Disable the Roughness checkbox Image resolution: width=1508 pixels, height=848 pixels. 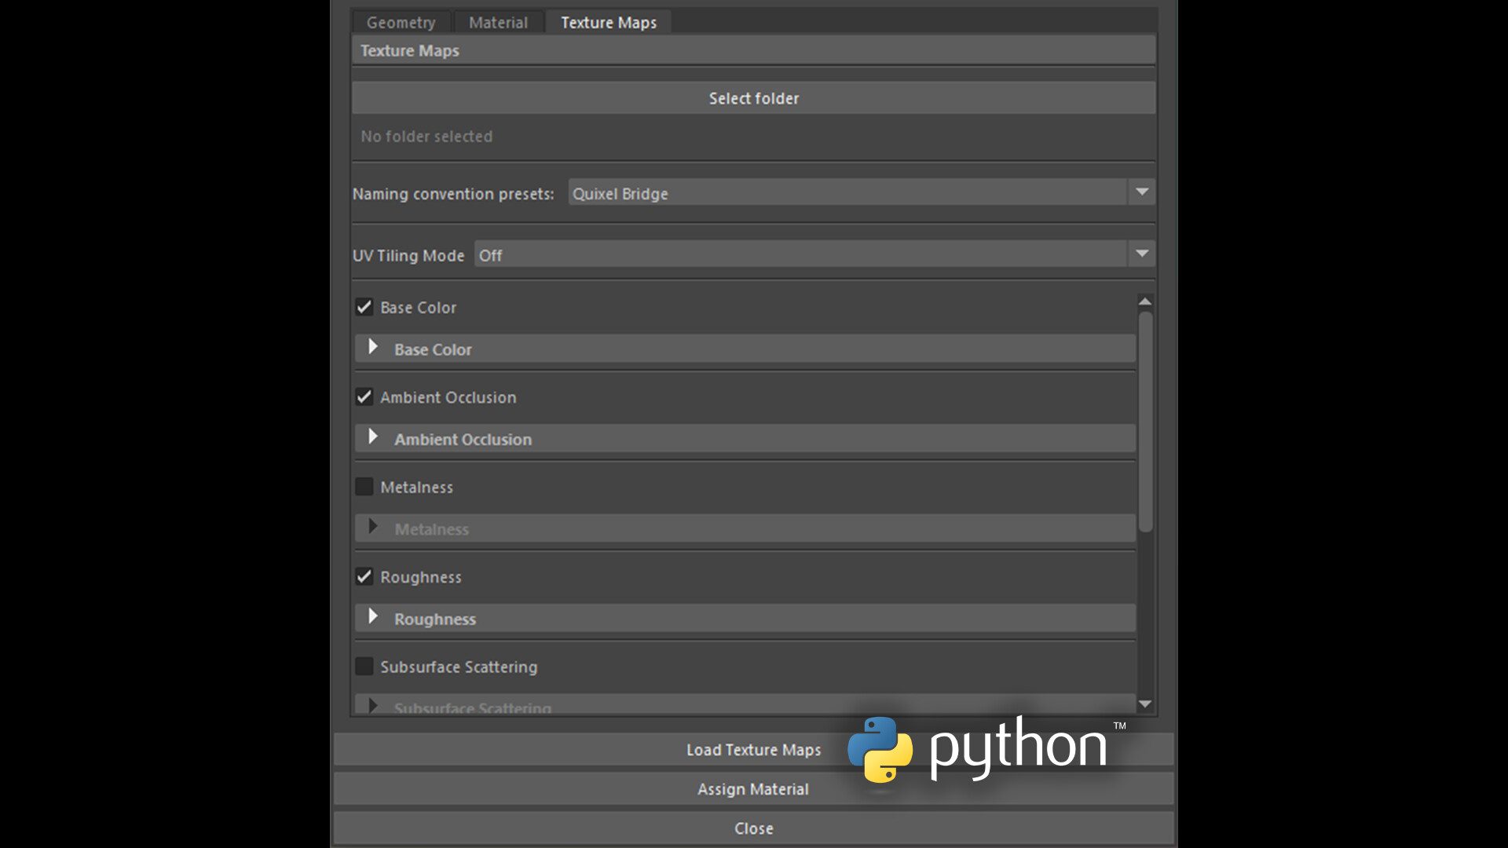click(x=364, y=577)
